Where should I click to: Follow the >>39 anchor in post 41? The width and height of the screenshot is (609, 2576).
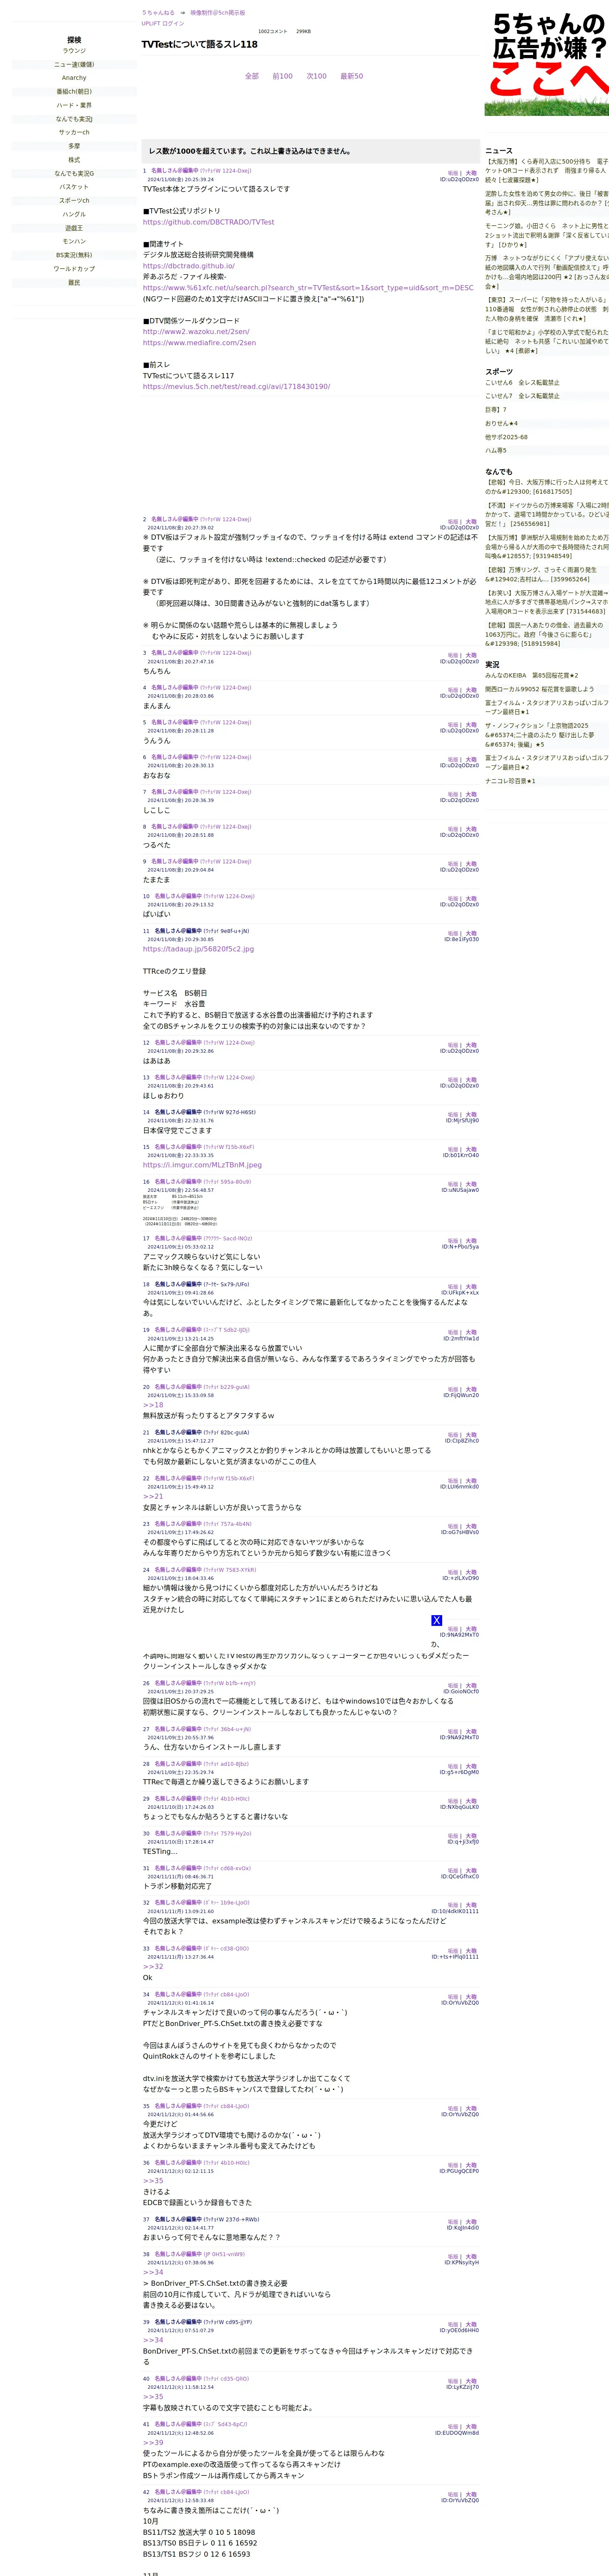pyautogui.click(x=153, y=2442)
